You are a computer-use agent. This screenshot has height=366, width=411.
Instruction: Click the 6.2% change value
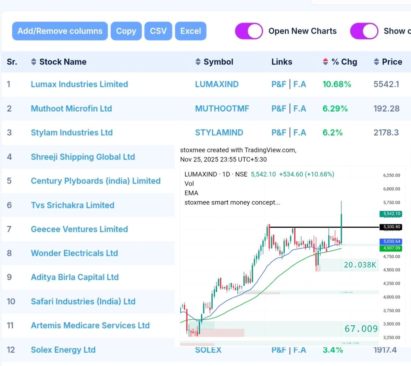pyautogui.click(x=333, y=132)
